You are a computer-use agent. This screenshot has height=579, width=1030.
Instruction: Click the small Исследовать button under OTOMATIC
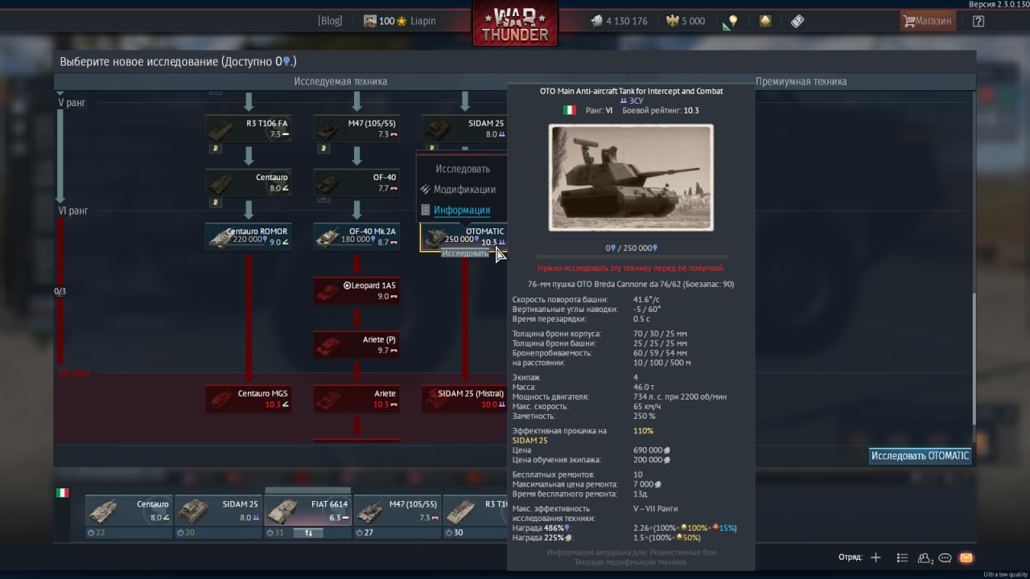(x=465, y=253)
